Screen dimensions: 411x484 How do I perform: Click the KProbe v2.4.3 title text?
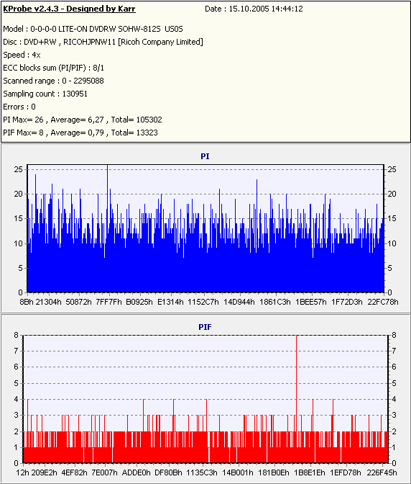click(x=69, y=9)
